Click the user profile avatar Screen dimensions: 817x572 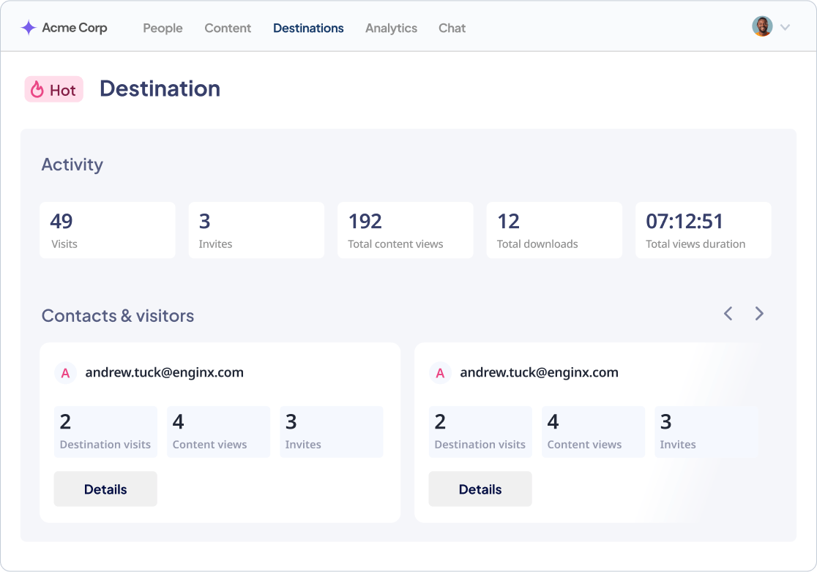pos(762,27)
